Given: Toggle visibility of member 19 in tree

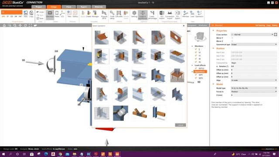Looking at the screenshot, I should (x=196, y=62).
